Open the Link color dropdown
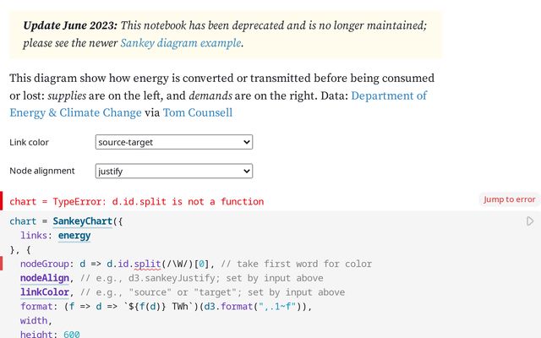This screenshot has height=338, width=541. (174, 142)
